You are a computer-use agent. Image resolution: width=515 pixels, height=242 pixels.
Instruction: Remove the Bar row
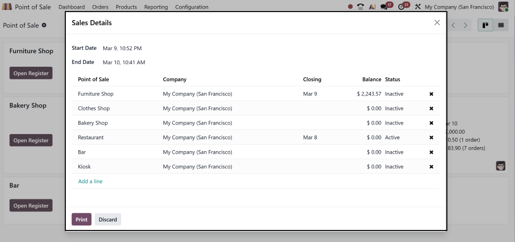pos(431,152)
